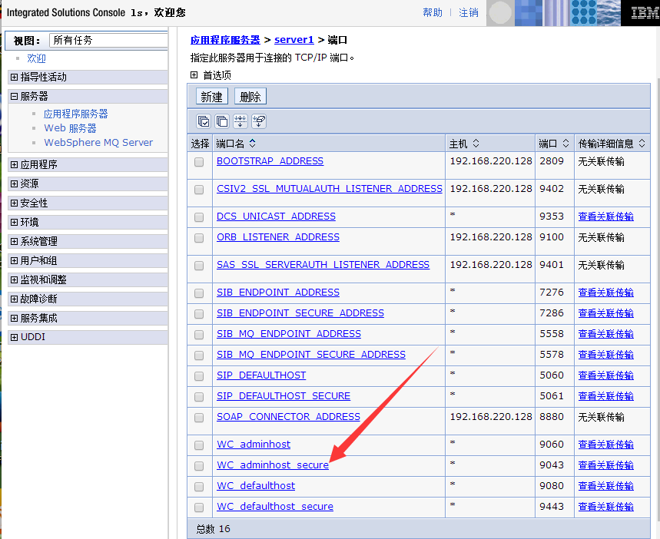Open the show filter view toolbar icon
This screenshot has width=660, height=539.
(240, 121)
